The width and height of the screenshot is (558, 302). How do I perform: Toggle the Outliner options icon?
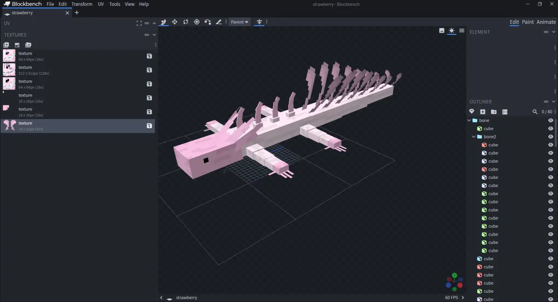coord(505,112)
